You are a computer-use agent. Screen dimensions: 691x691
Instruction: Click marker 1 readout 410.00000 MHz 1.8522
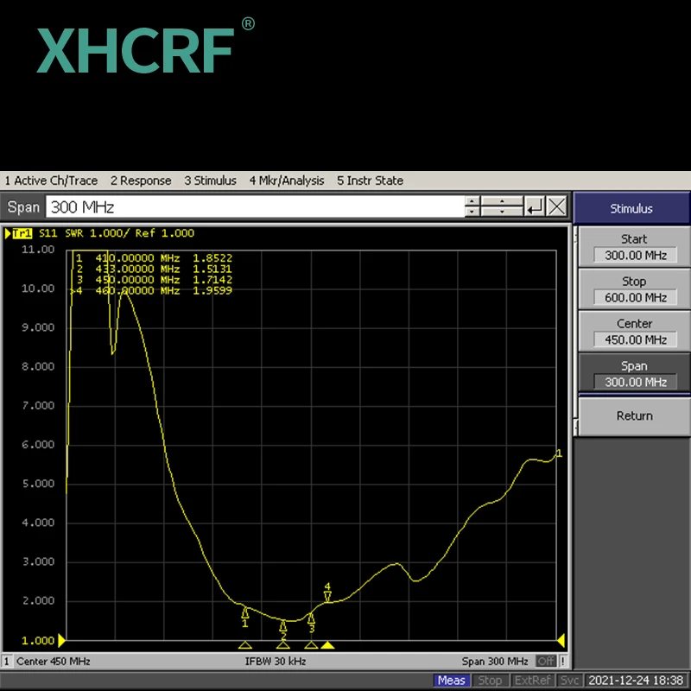tap(154, 257)
